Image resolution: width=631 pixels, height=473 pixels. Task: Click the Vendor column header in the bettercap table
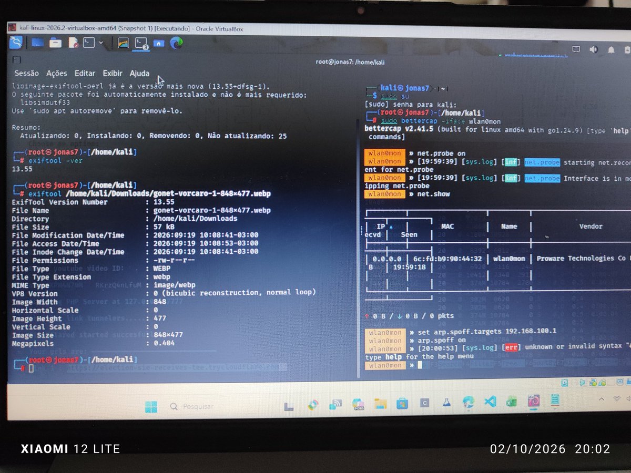[x=591, y=227]
